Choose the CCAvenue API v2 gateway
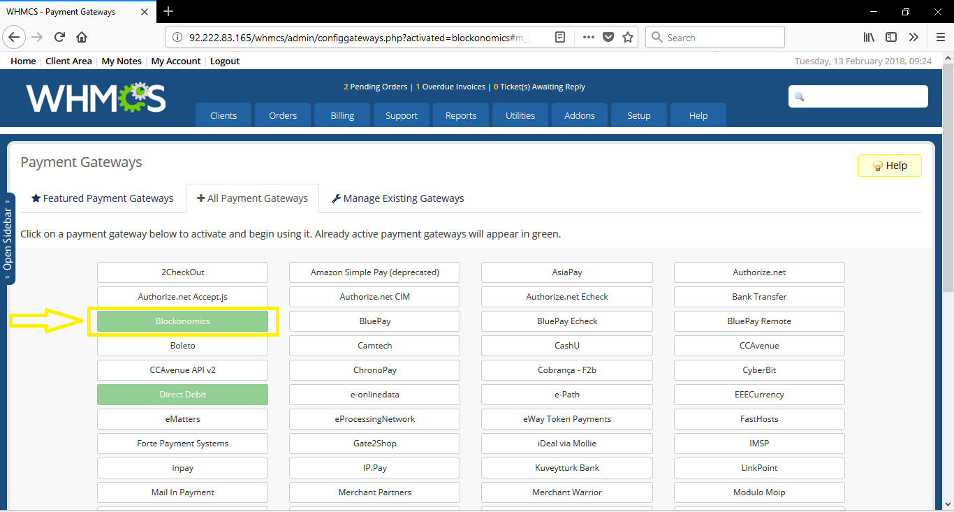 point(182,370)
